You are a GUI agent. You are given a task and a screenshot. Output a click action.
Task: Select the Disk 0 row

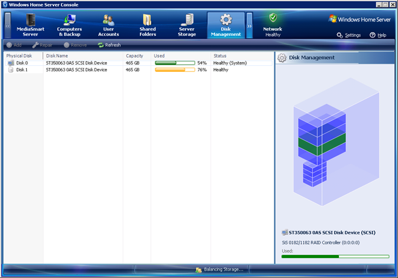139,63
